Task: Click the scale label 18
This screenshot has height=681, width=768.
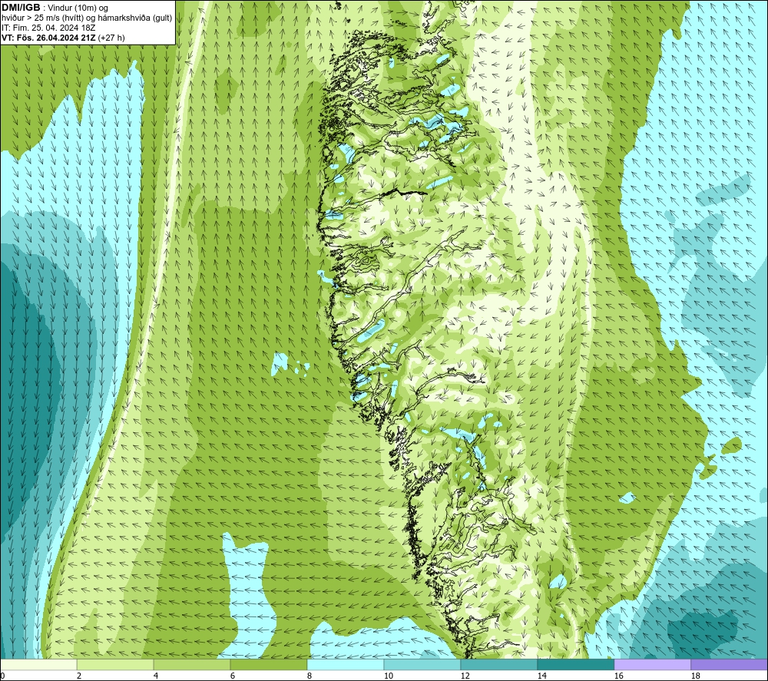Action: click(x=696, y=676)
